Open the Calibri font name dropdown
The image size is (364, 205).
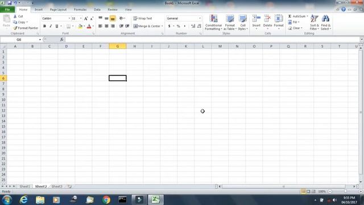(69, 18)
